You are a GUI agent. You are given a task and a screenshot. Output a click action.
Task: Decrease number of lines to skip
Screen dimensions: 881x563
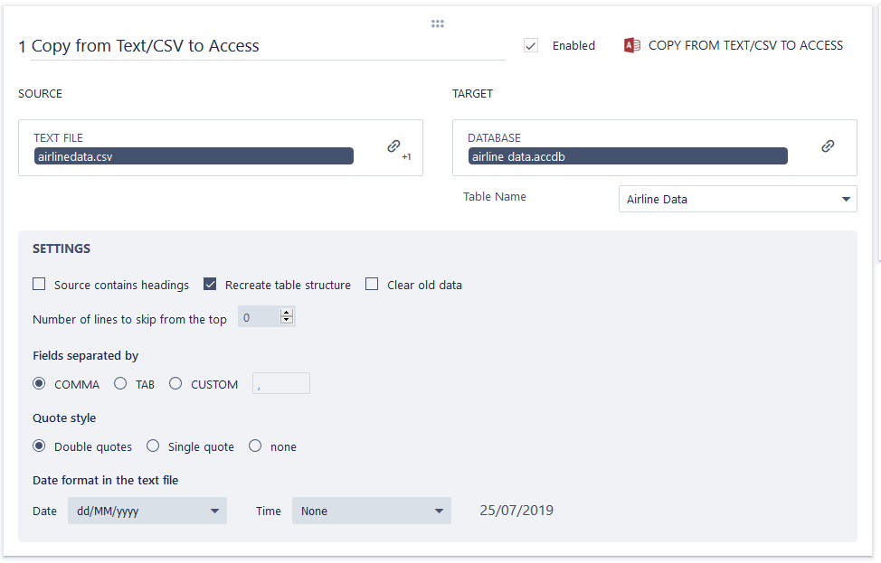[x=287, y=322]
